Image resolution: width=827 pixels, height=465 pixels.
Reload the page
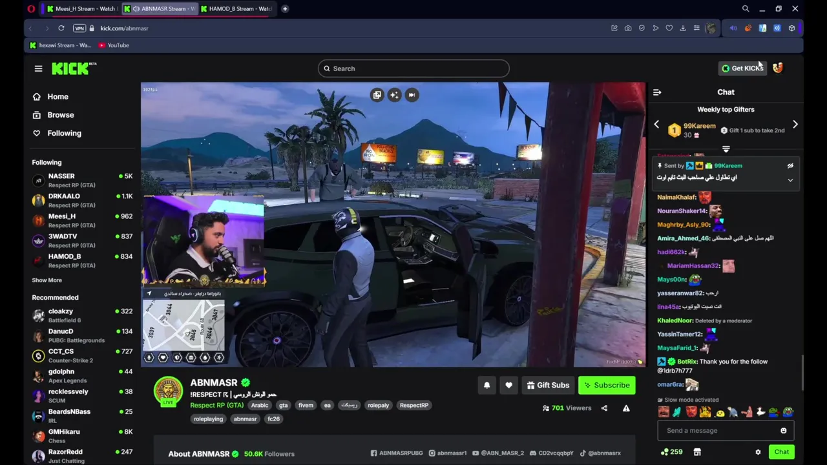61,28
